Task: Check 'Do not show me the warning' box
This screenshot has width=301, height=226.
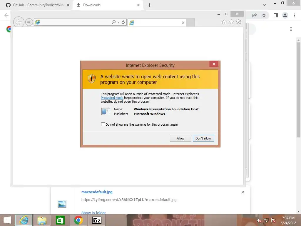Action: tap(103, 124)
